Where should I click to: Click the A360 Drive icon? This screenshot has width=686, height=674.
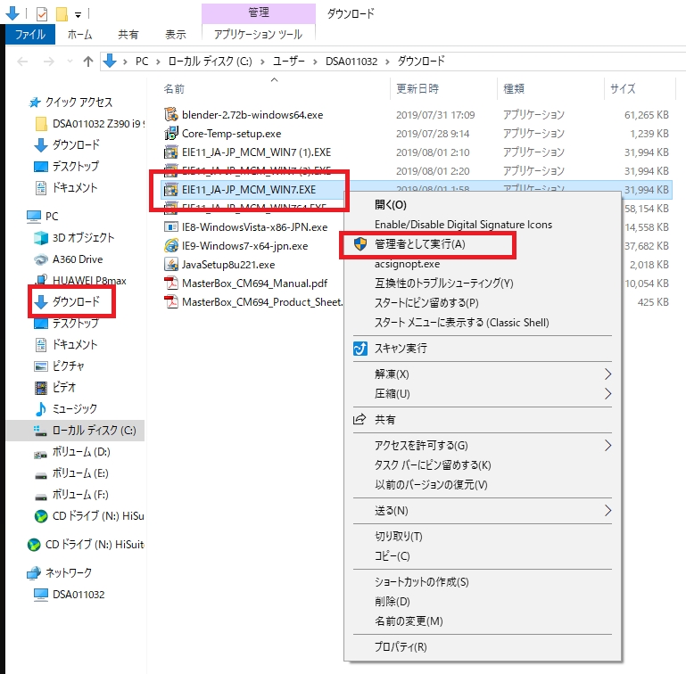(41, 259)
